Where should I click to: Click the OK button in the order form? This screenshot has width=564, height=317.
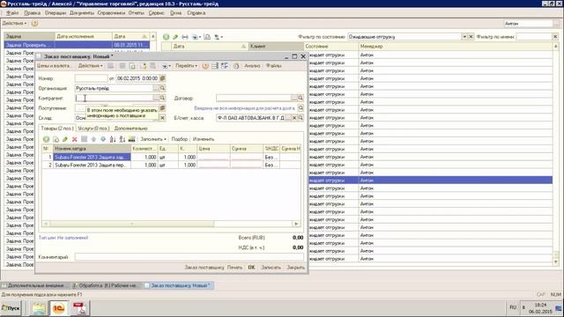251,268
